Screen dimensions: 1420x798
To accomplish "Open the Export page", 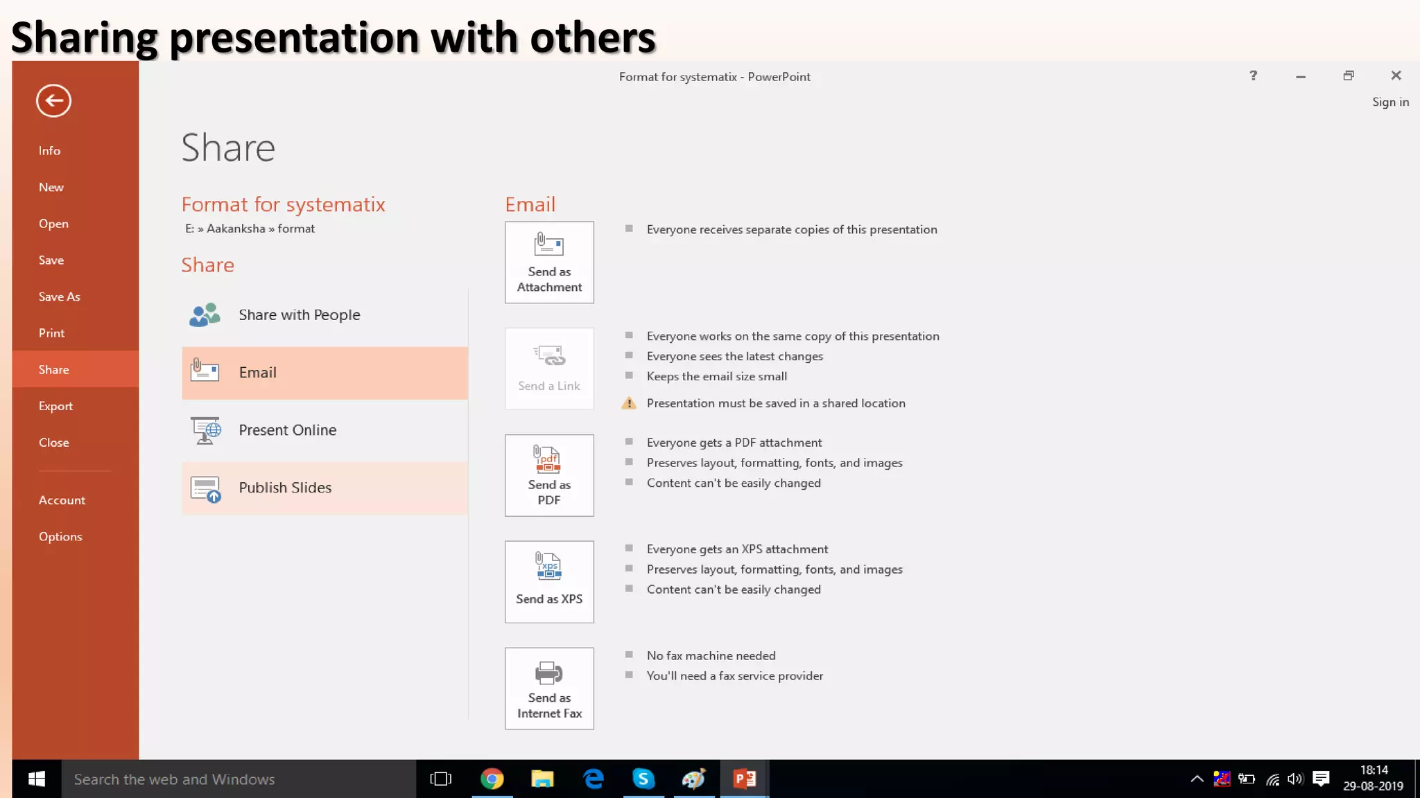I will pos(55,406).
